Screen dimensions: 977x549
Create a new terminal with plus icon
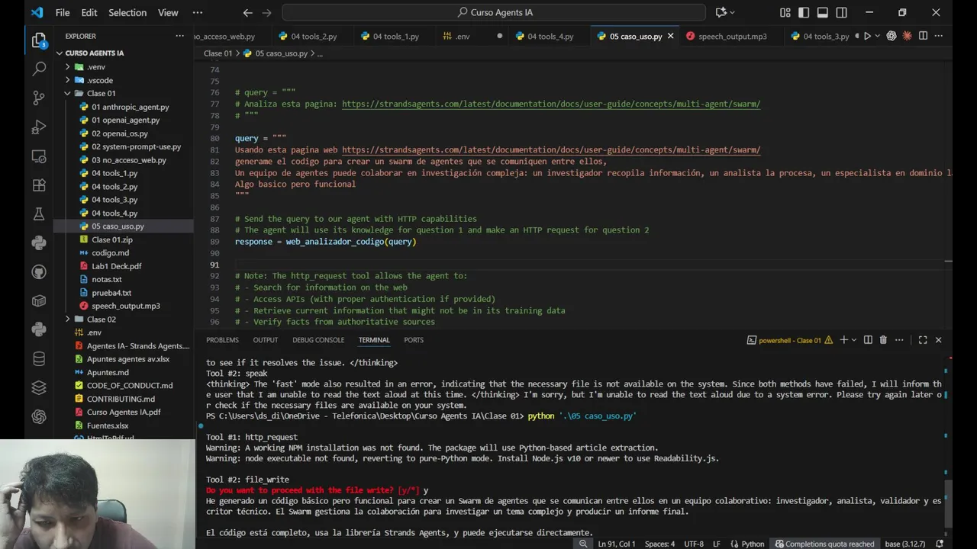pyautogui.click(x=843, y=340)
